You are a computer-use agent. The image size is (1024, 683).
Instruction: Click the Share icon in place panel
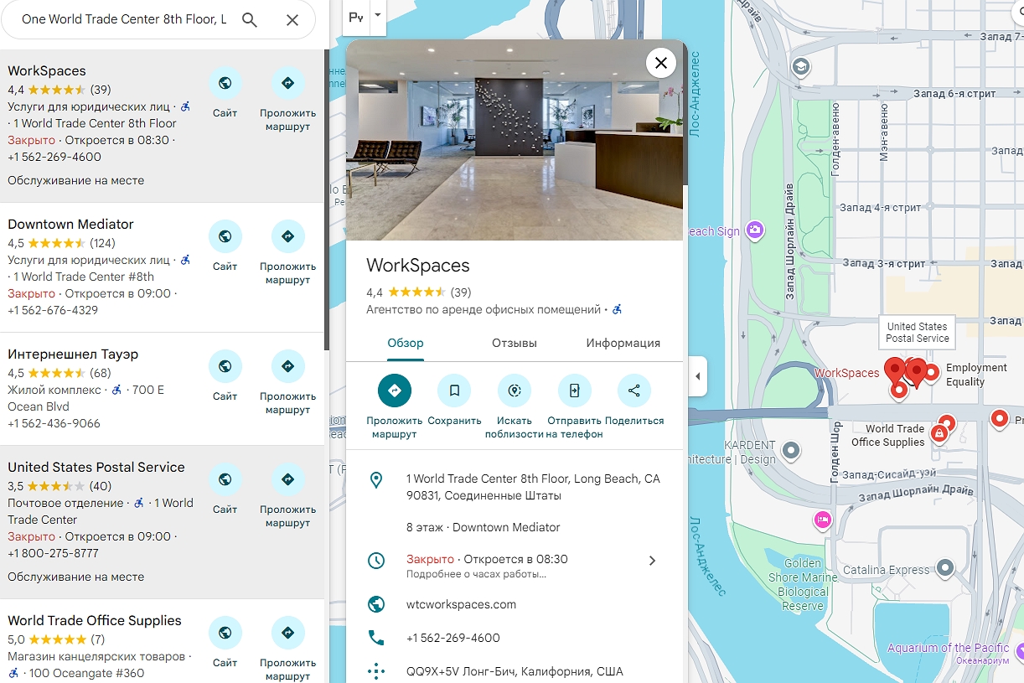pos(634,391)
